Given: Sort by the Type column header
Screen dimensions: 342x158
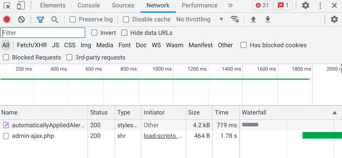Looking at the screenshot, I should coord(128,112).
